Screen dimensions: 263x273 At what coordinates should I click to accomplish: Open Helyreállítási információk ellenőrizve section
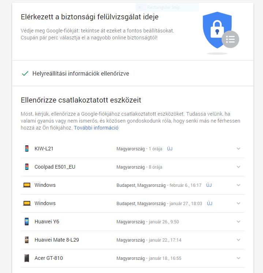(80, 73)
